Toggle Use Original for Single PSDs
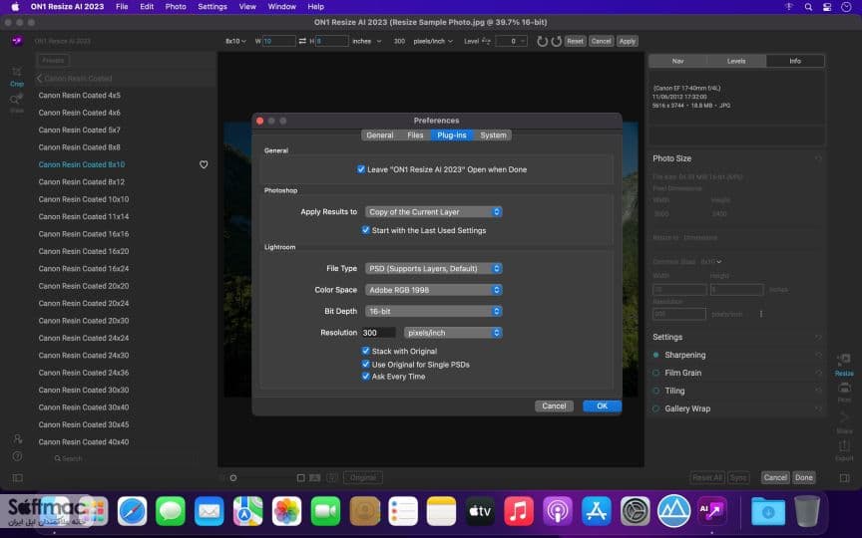 365,365
